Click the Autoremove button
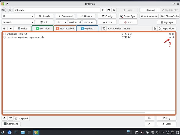 (149, 16)
